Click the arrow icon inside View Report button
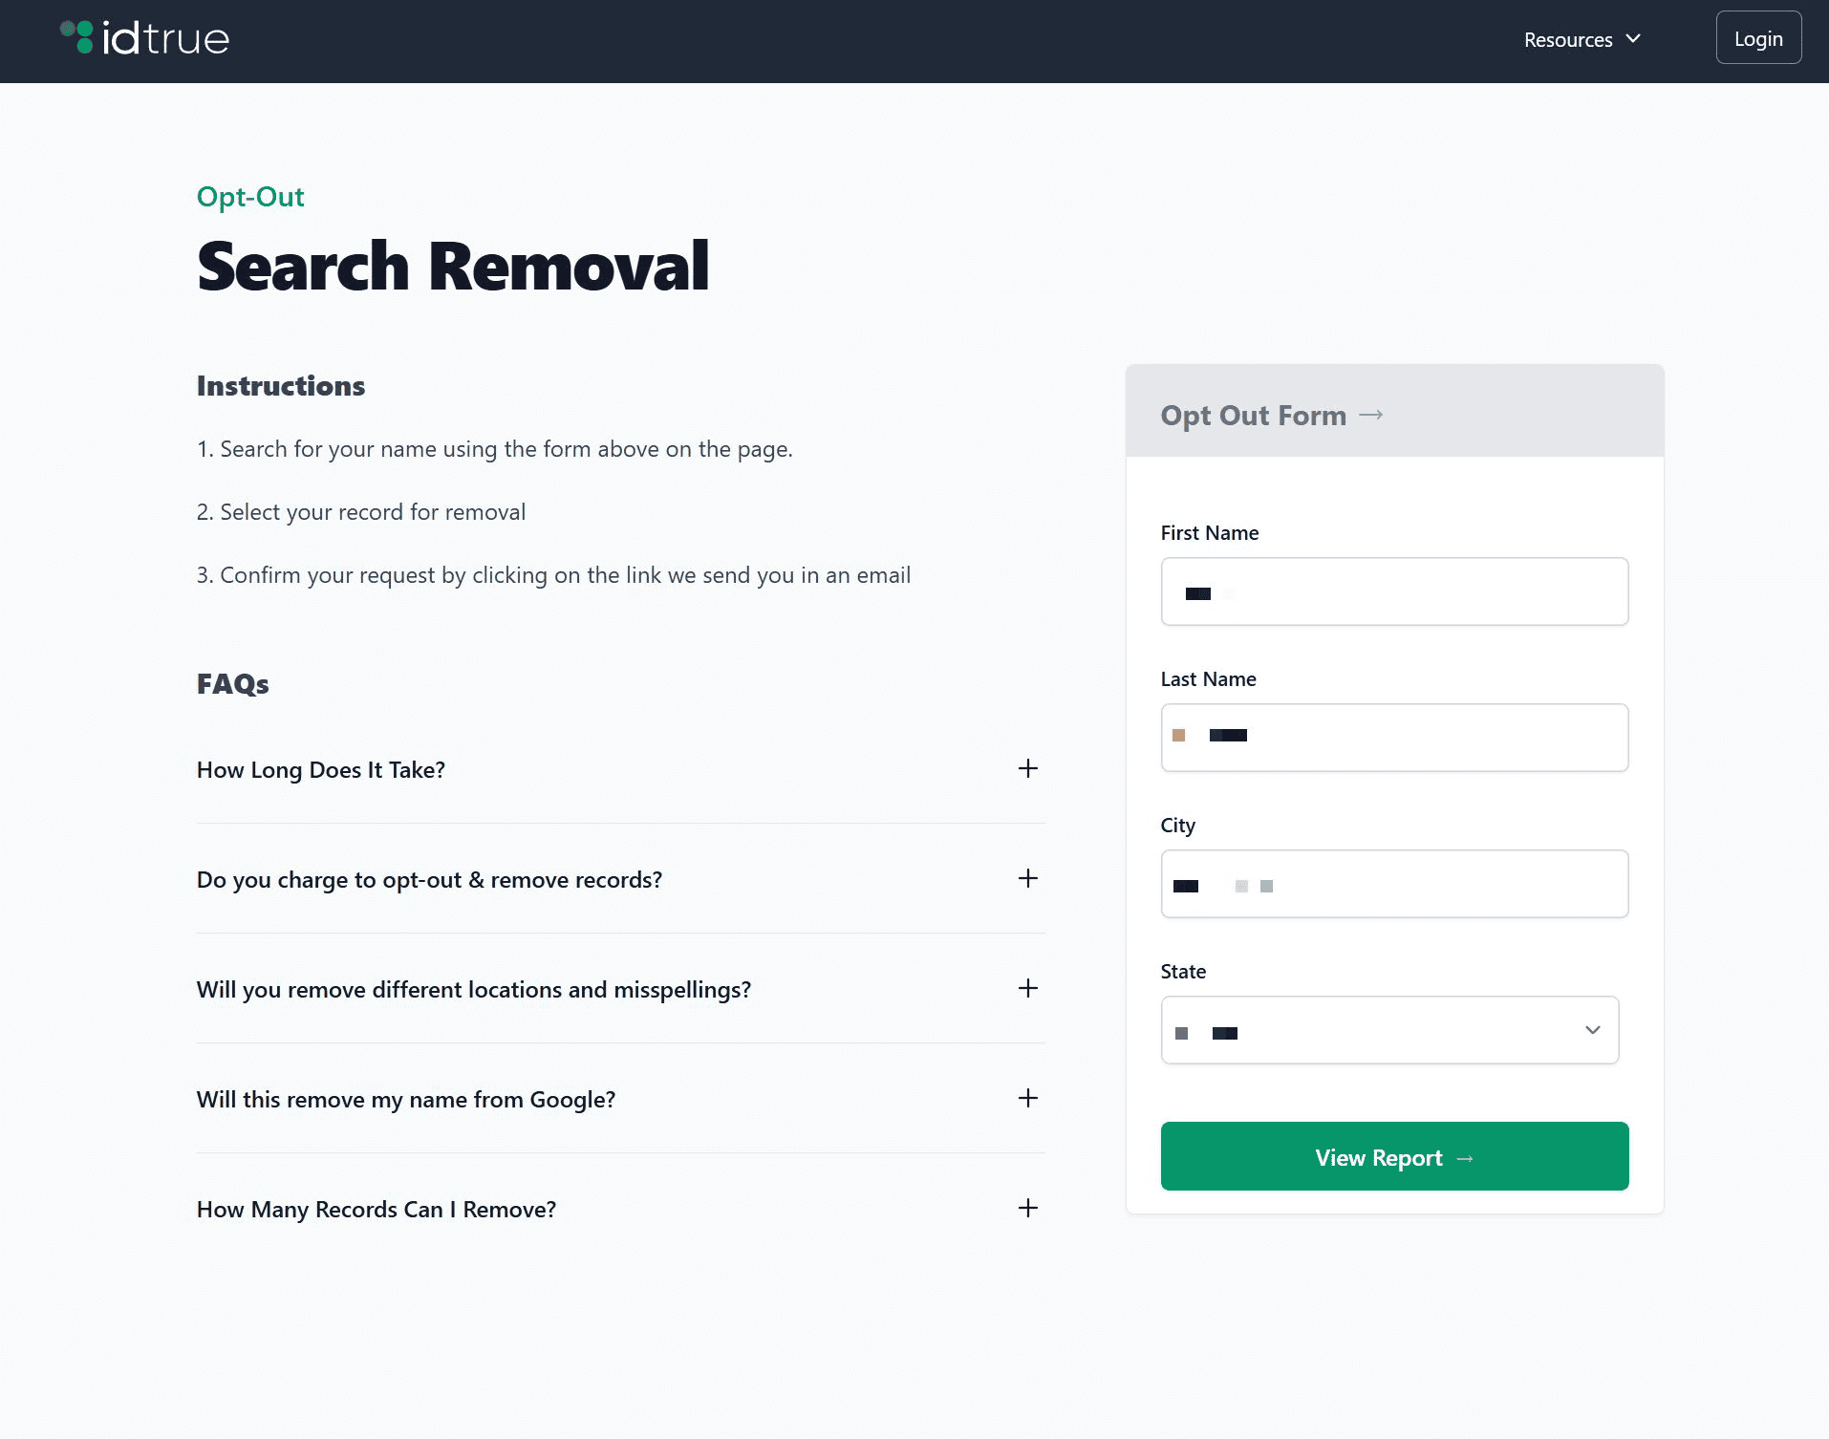1829x1439 pixels. 1465,1157
